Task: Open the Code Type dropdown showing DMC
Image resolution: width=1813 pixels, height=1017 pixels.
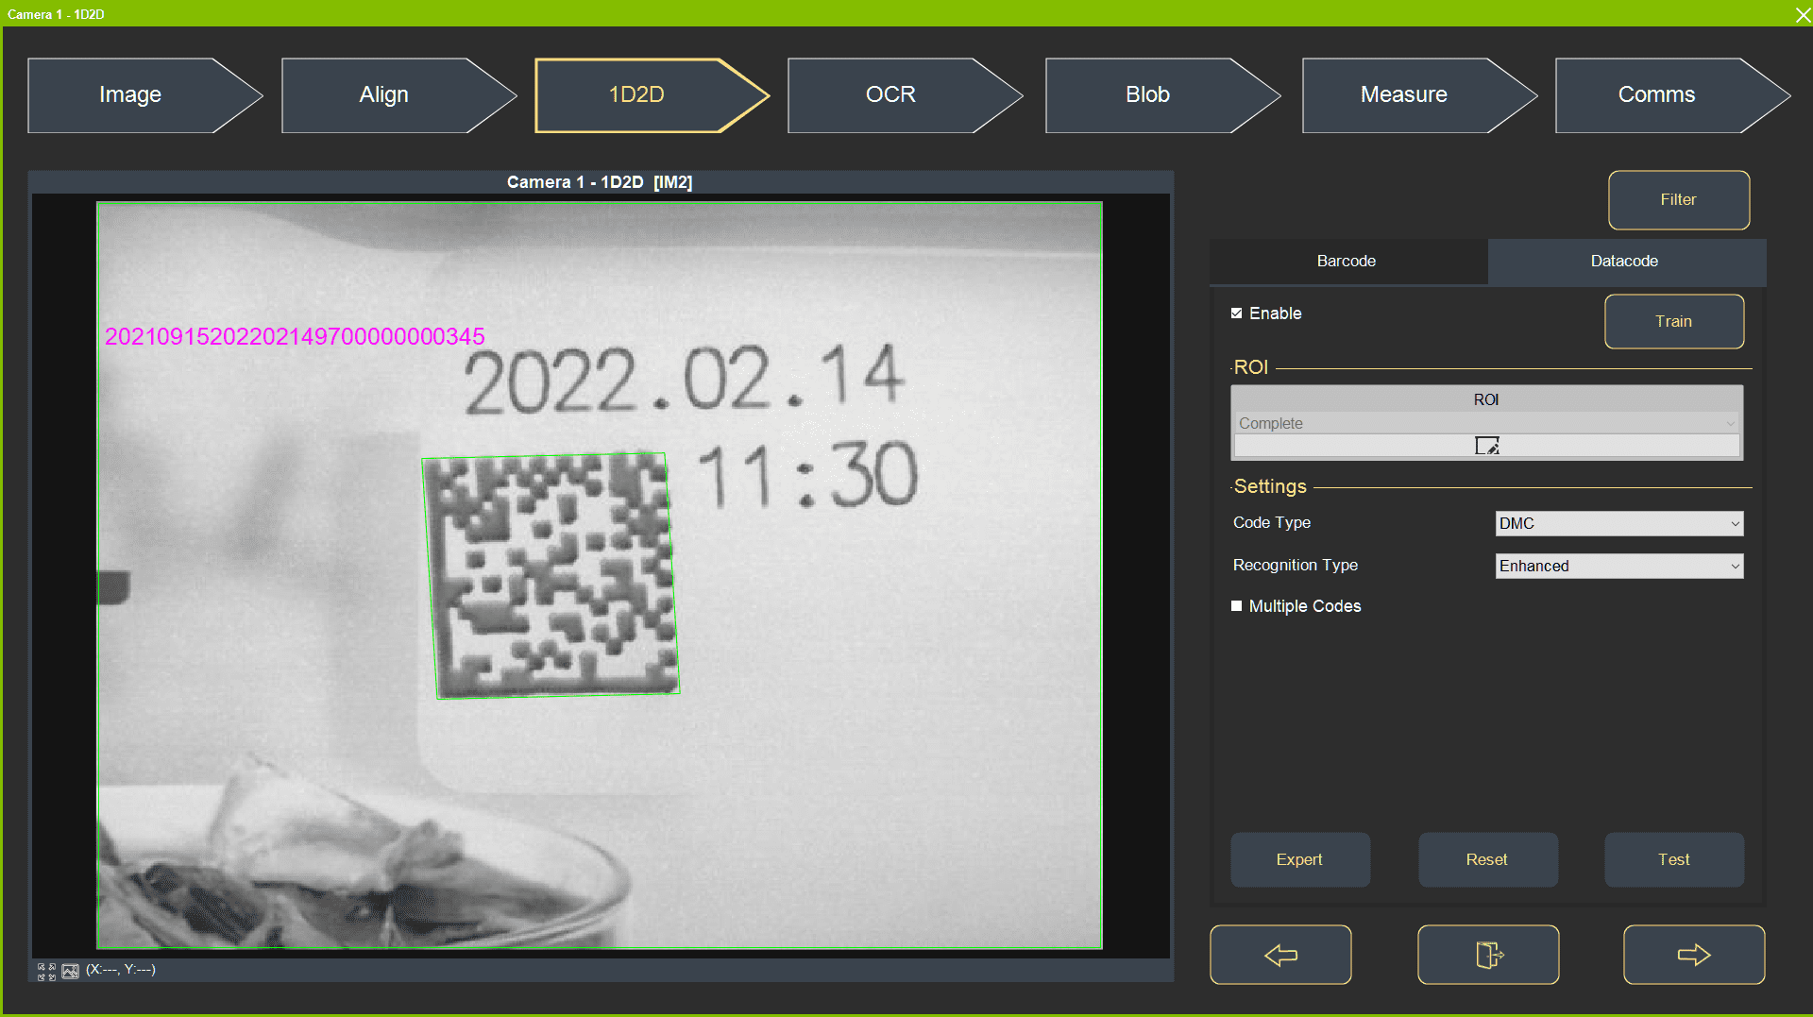Action: (x=1619, y=523)
